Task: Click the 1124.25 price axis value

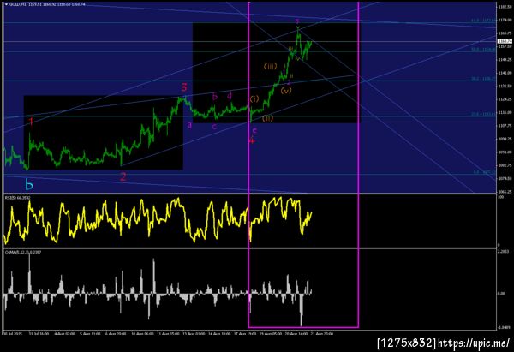Action: pos(505,99)
